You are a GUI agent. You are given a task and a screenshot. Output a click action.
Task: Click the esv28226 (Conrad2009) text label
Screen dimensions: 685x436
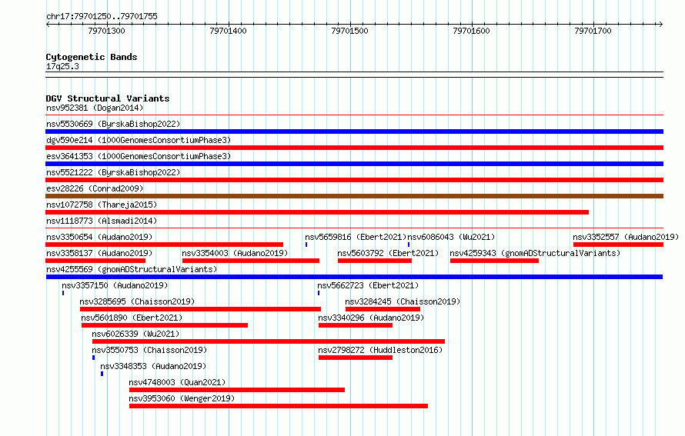tap(95, 188)
